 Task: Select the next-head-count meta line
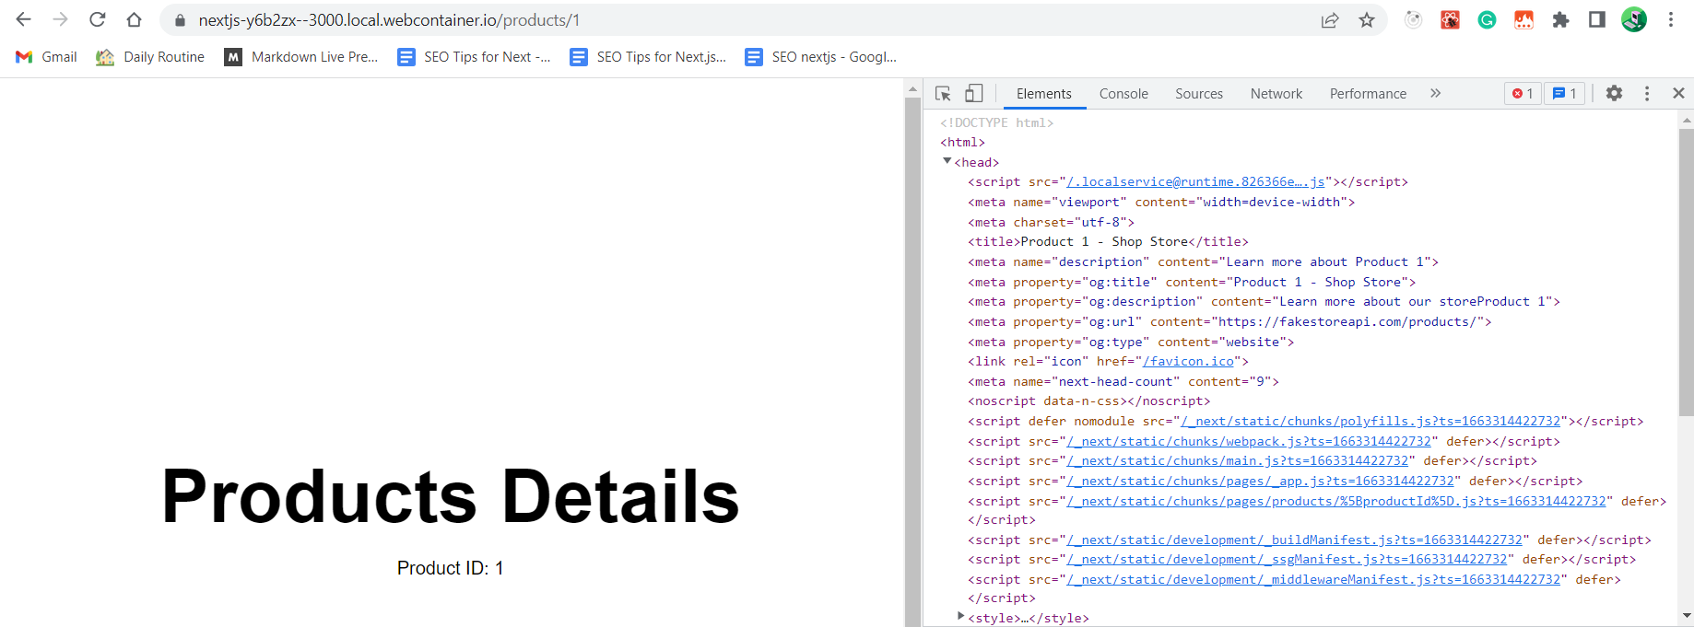pyautogui.click(x=1123, y=382)
